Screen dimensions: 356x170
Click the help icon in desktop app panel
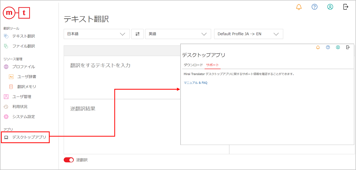(x=328, y=47)
